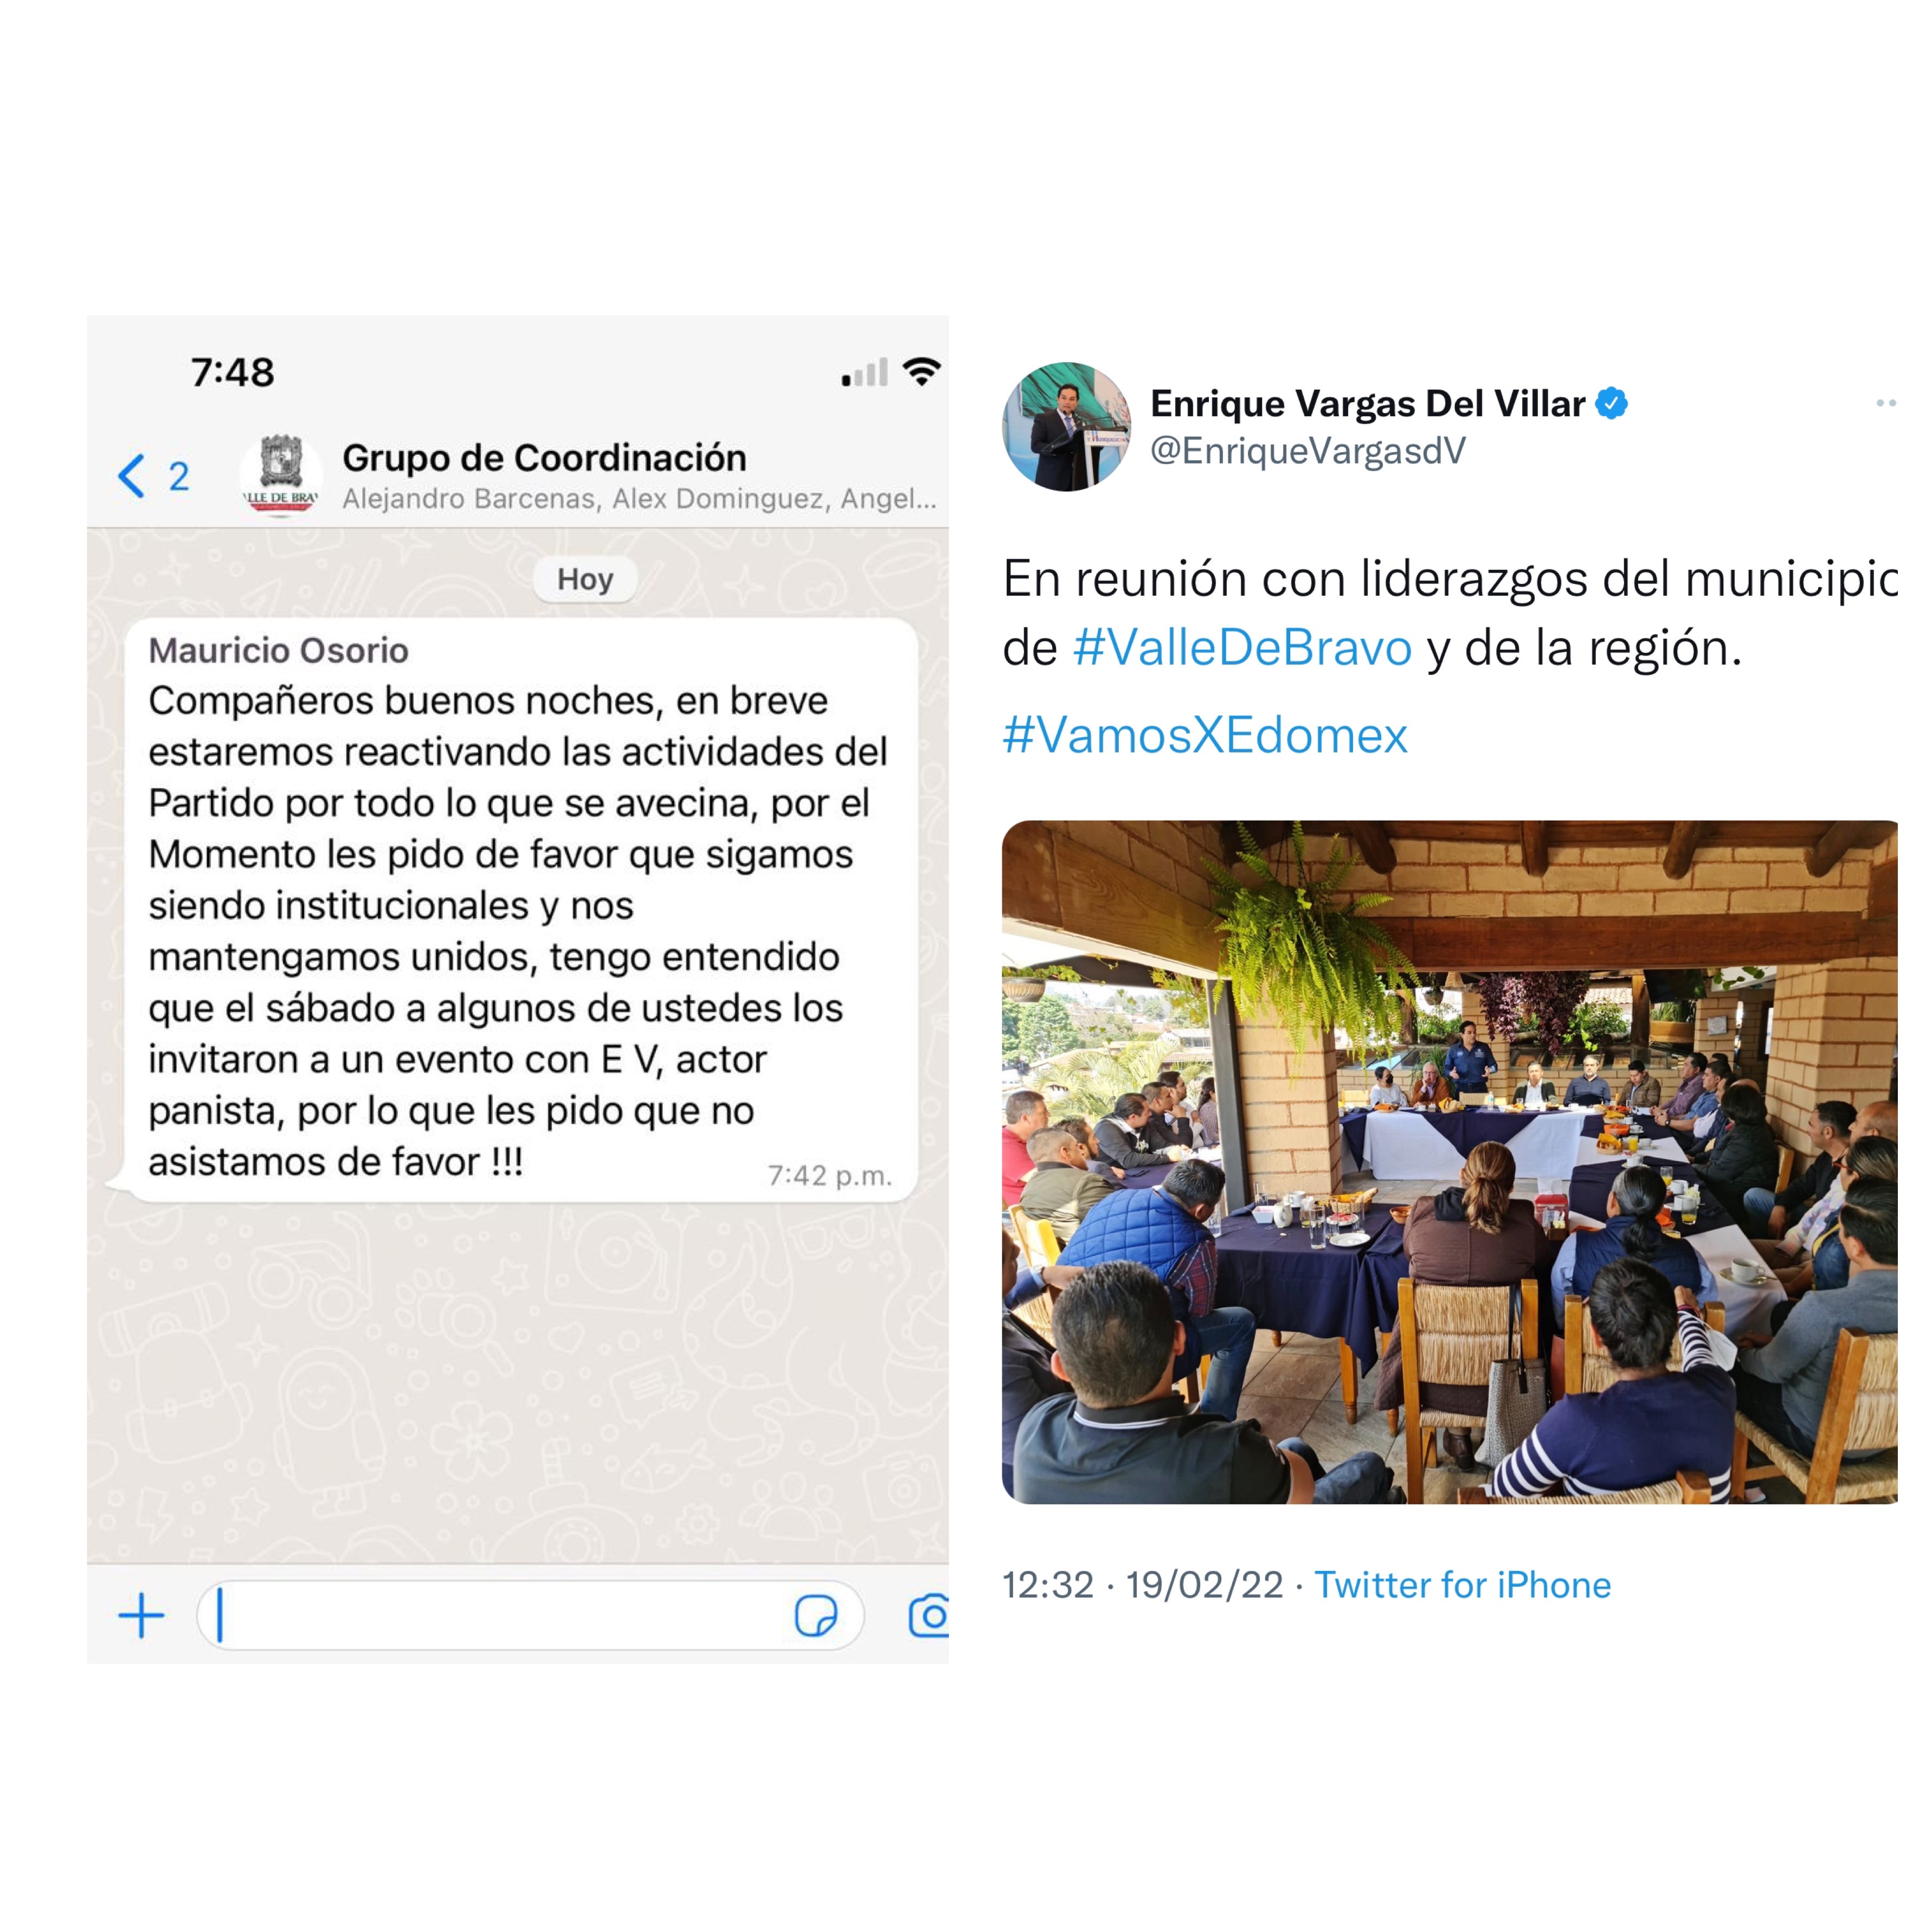Viewport: 1932px width, 1932px height.
Task: Click the Twitter for iPhone link
Action: coord(1462,1586)
